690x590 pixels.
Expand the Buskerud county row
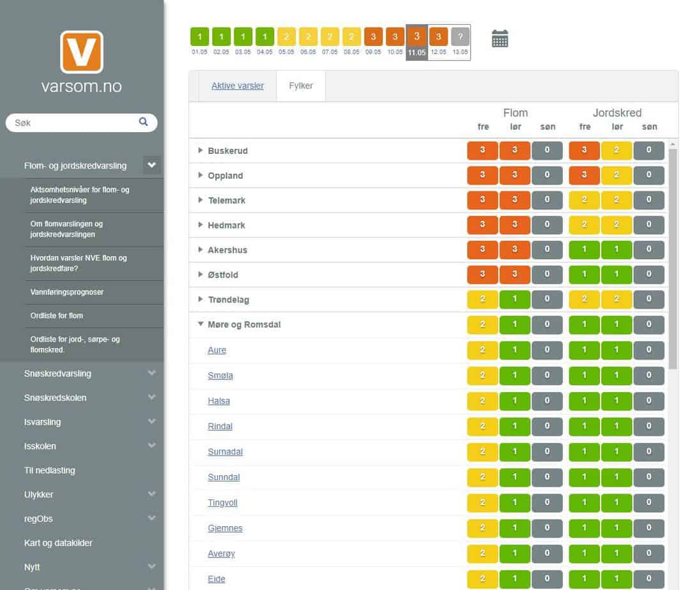tap(201, 151)
